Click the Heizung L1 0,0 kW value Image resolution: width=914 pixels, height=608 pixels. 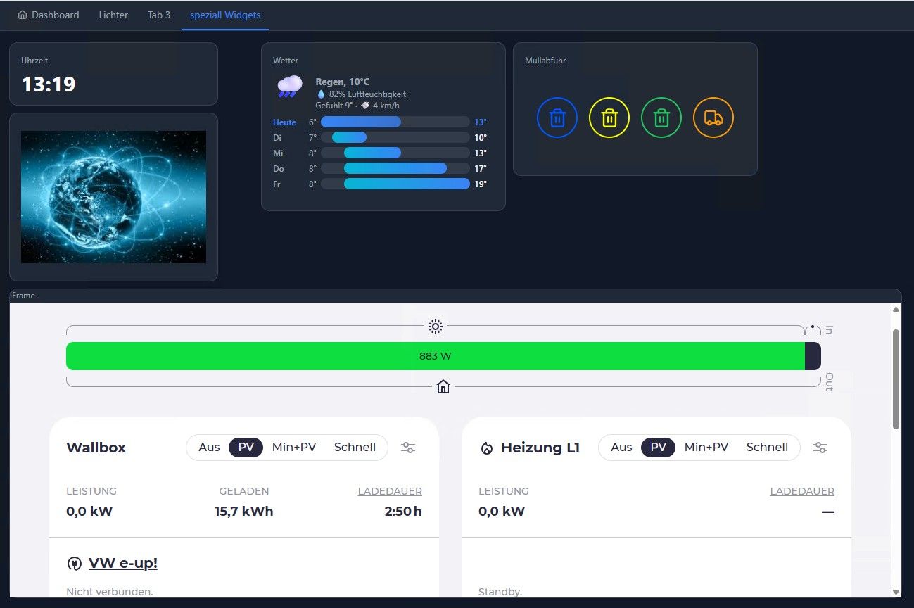(x=502, y=512)
